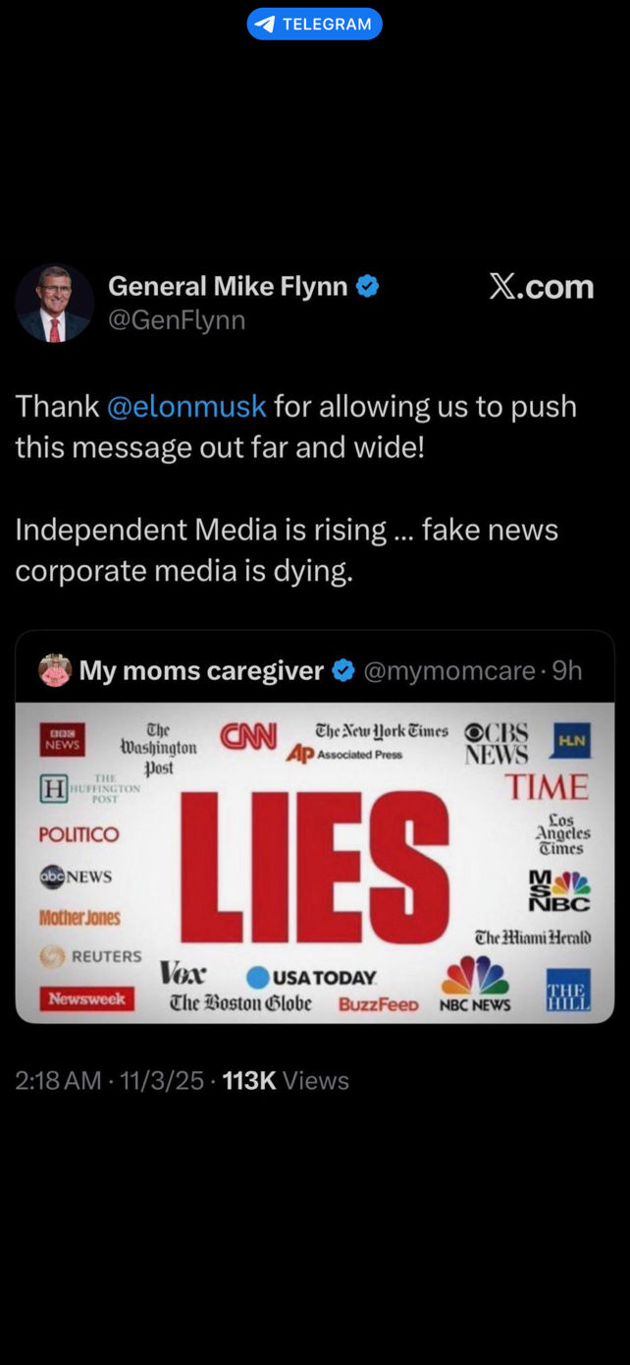This screenshot has height=1365, width=630.
Task: Tap the Telegram paper plane icon
Action: pyautogui.click(x=265, y=24)
